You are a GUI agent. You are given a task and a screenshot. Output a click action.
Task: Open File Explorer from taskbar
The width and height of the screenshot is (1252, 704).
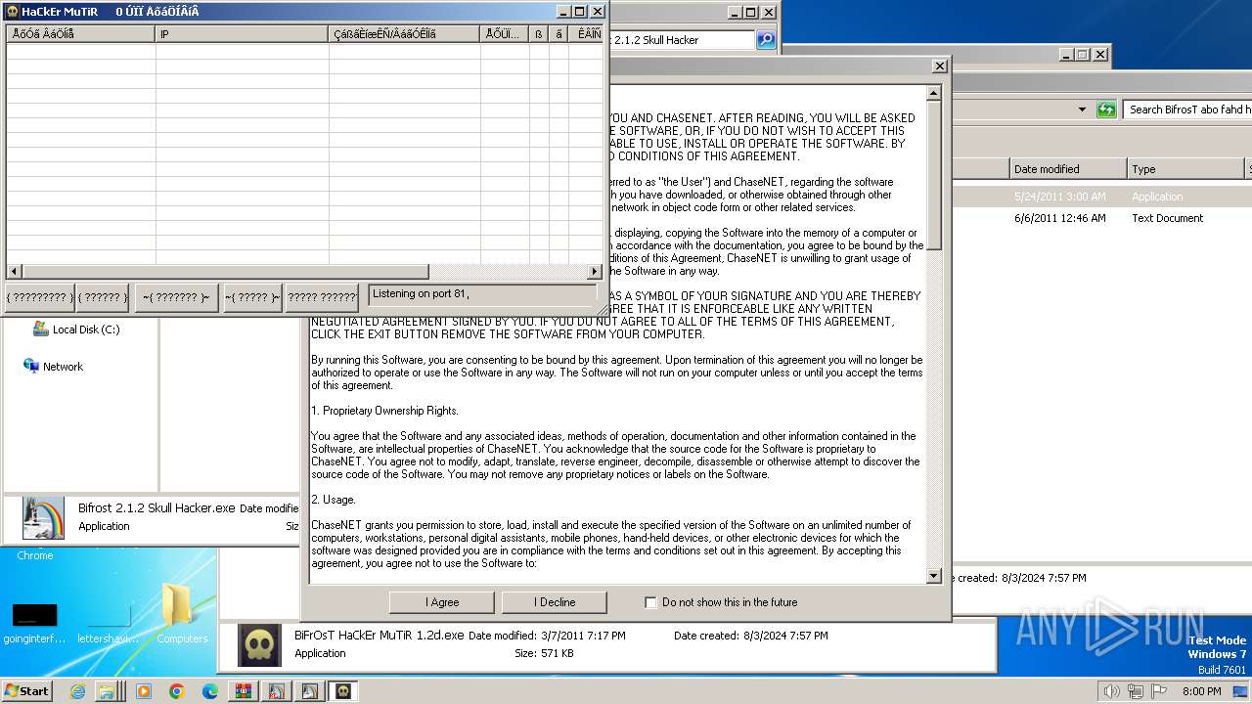click(x=110, y=691)
